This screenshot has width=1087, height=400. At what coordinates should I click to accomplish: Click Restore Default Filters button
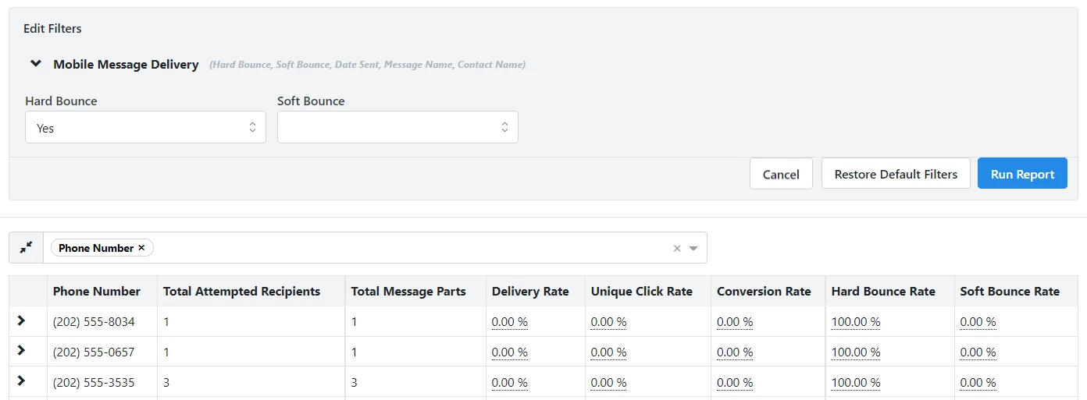click(896, 174)
